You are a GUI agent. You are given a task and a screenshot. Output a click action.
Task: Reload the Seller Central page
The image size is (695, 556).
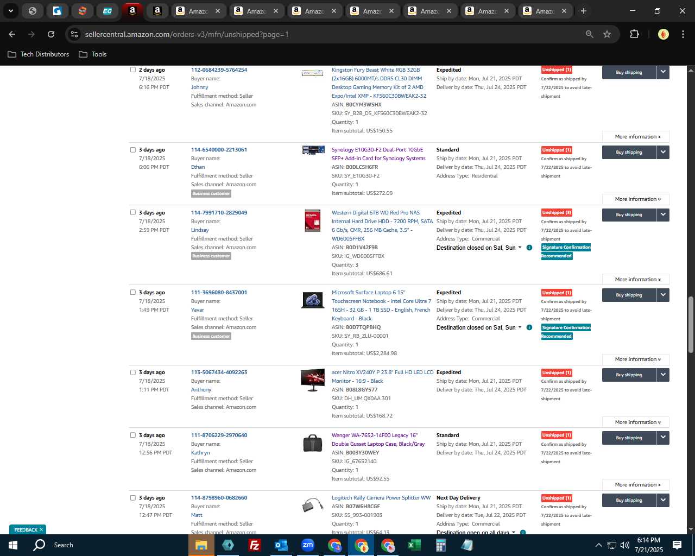click(51, 34)
